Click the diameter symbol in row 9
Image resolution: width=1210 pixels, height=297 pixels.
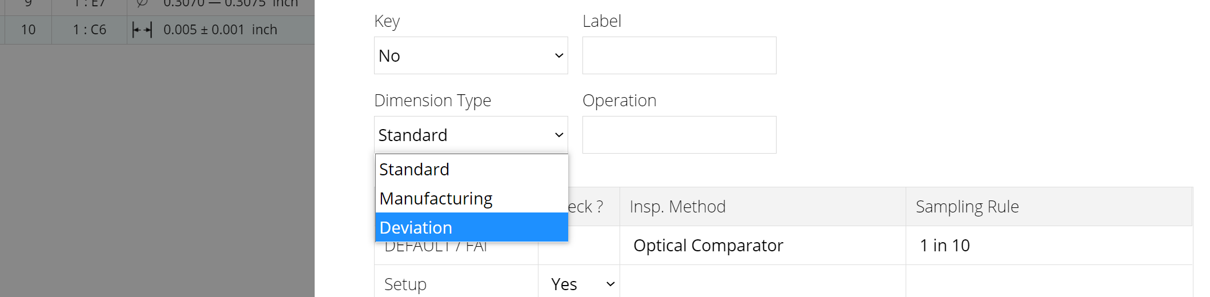(142, 3)
